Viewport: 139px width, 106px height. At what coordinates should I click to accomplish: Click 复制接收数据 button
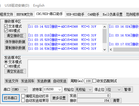pos(15,48)
